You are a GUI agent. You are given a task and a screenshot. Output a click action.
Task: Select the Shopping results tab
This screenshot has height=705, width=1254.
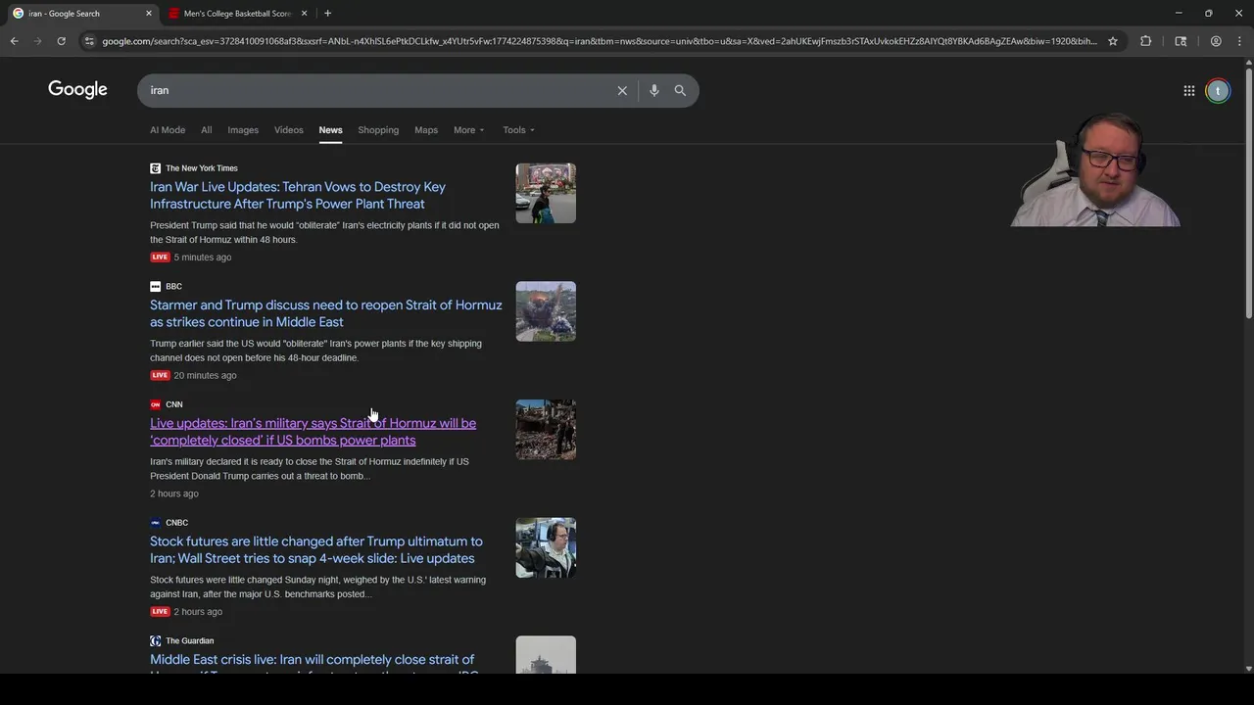click(378, 130)
